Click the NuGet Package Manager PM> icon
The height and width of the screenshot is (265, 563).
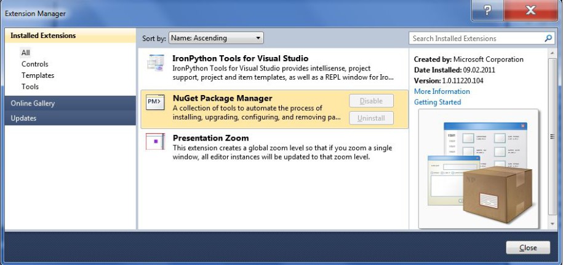coord(155,102)
